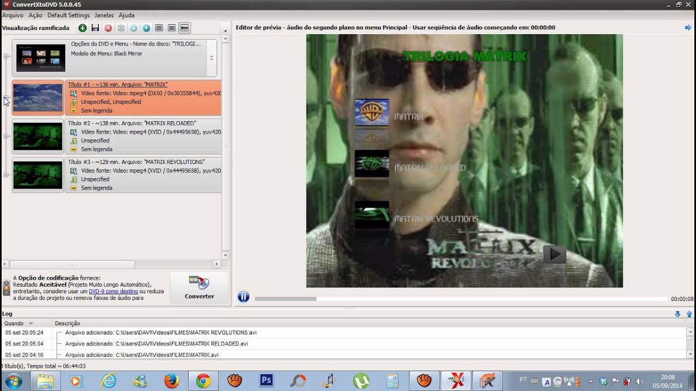Click MATRIX REVOLUTIONS entry in menu preview
Screen dimensions: 696x391
[x=436, y=219]
